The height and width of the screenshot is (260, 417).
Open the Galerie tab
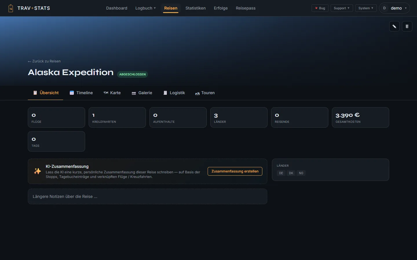point(142,93)
